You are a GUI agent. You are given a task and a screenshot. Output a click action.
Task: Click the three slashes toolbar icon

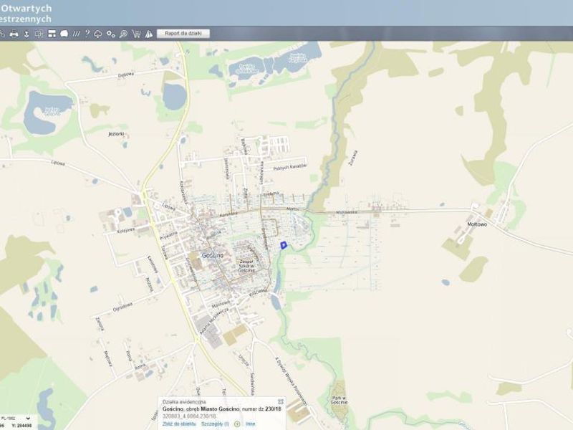coord(76,34)
